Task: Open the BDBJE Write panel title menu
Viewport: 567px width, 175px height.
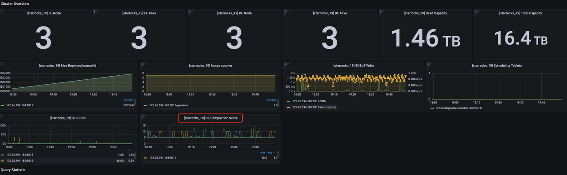Action: click(353, 66)
